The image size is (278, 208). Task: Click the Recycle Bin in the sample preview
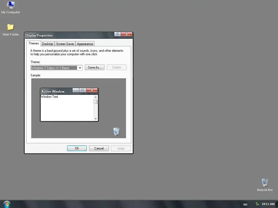coord(116,131)
